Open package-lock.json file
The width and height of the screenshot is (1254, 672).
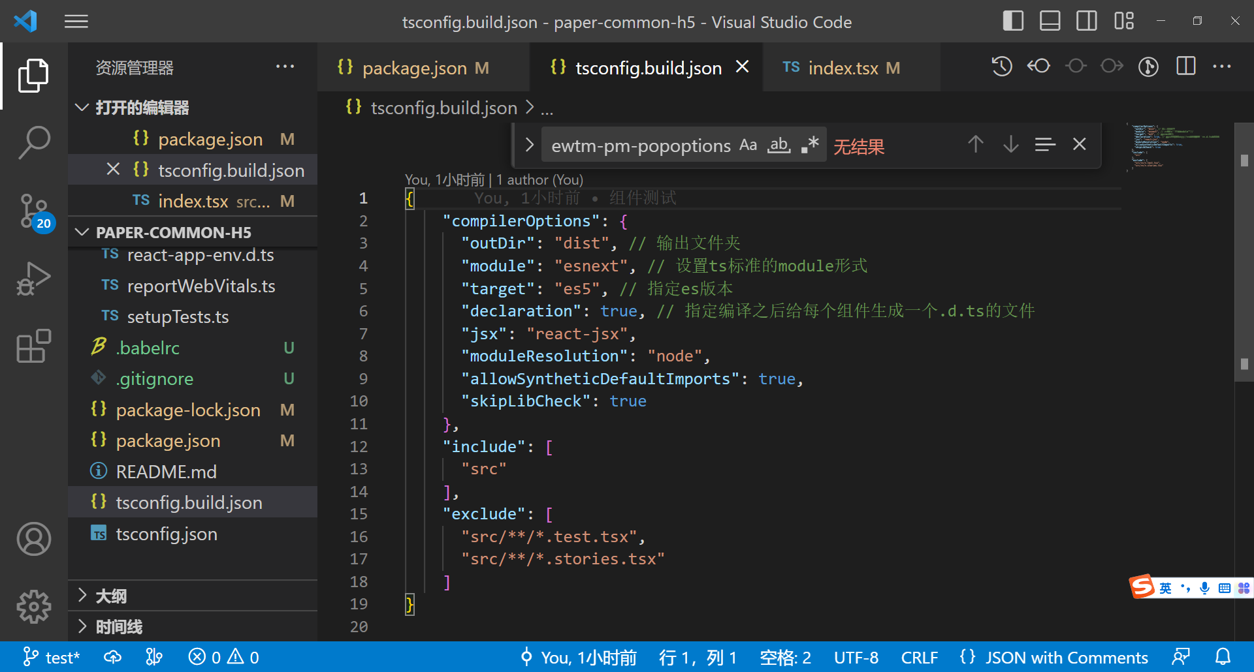[x=193, y=410]
